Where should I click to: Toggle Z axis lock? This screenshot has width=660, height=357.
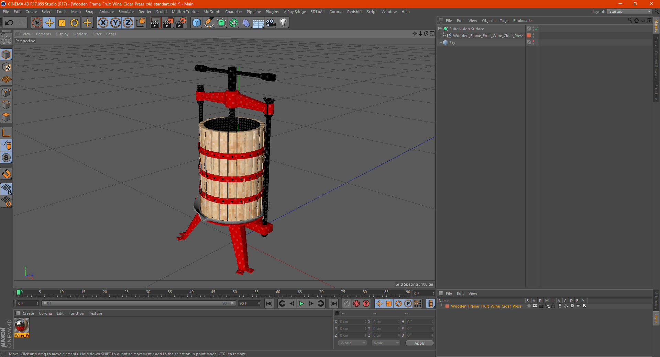(x=128, y=23)
